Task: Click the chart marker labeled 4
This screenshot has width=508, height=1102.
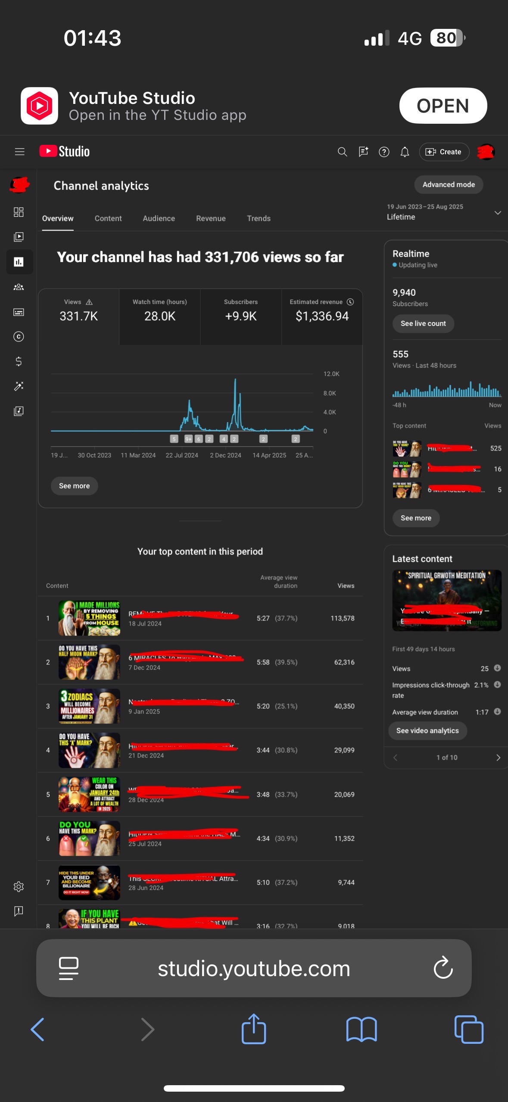Action: click(x=224, y=439)
